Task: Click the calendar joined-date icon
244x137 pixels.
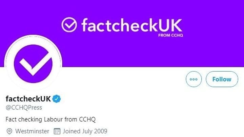Action: pos(57,131)
